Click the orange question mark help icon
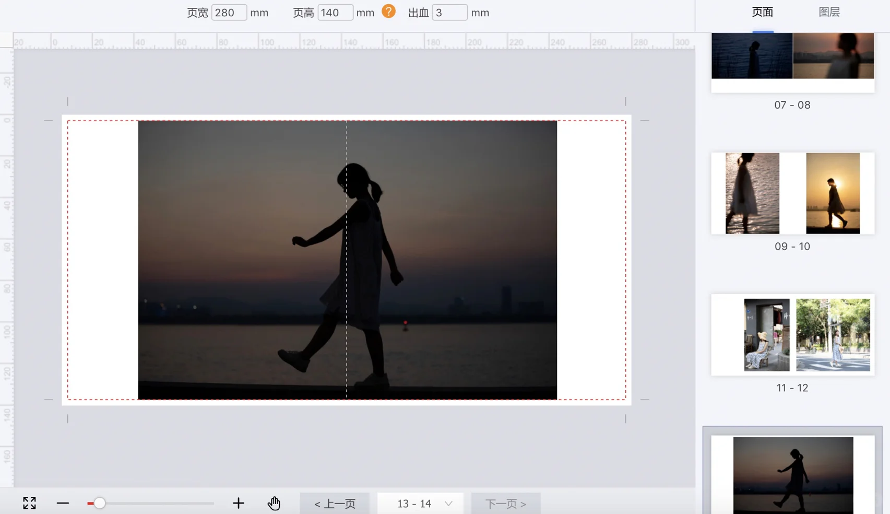The image size is (890, 514). (x=388, y=11)
